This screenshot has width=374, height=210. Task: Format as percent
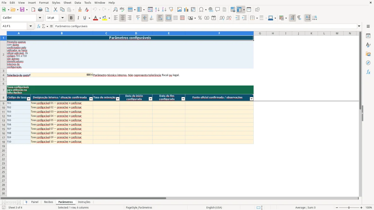point(200,18)
